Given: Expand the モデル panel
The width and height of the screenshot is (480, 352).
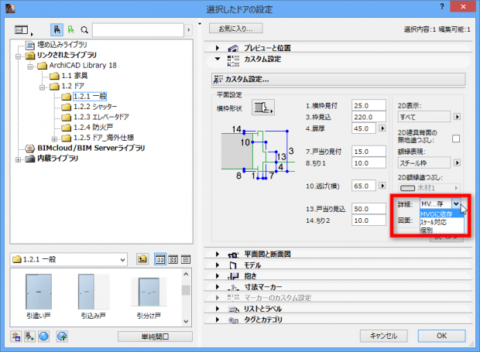Looking at the screenshot, I should 217,265.
